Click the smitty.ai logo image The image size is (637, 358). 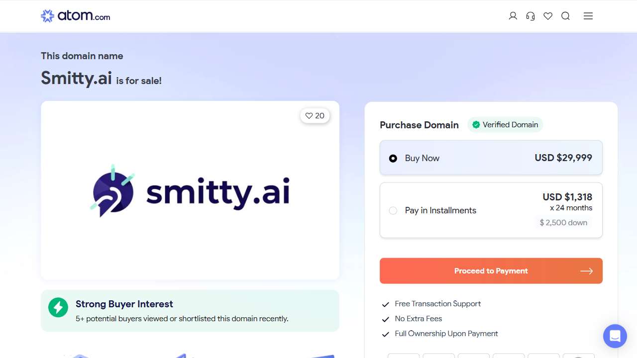click(x=190, y=190)
